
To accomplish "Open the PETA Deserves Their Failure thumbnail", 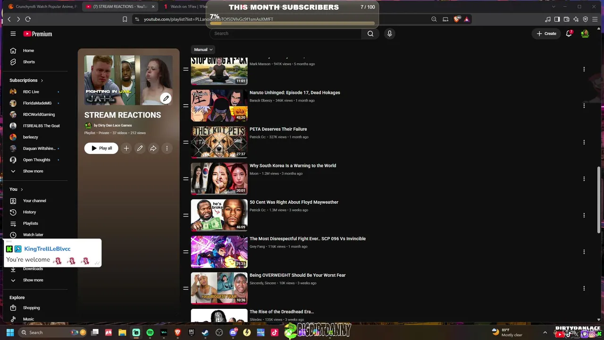I will (219, 142).
